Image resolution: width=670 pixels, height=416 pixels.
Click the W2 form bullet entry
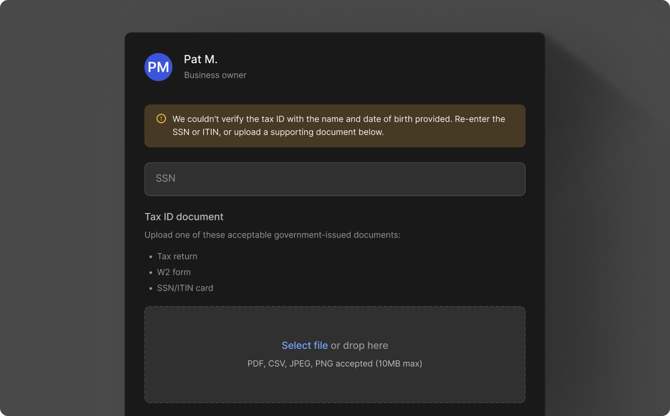pyautogui.click(x=174, y=272)
